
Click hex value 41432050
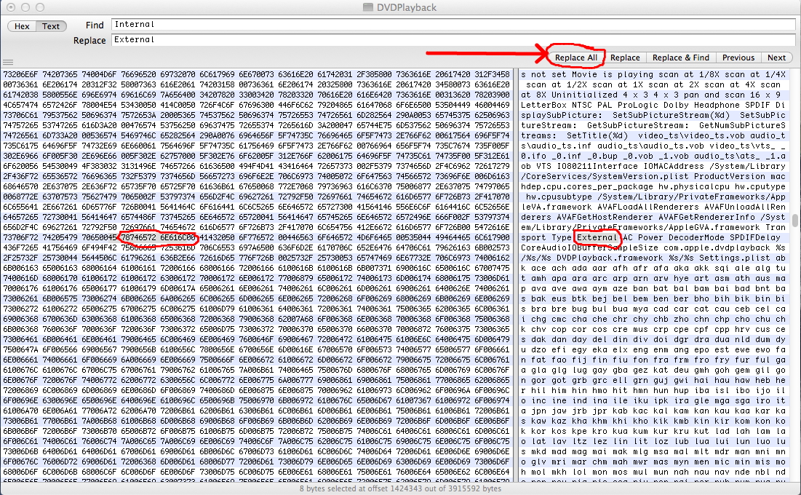[217, 237]
